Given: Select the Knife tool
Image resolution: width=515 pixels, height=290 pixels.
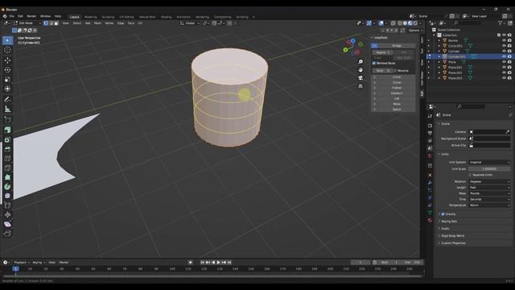Looking at the screenshot, I should pyautogui.click(x=7, y=168).
